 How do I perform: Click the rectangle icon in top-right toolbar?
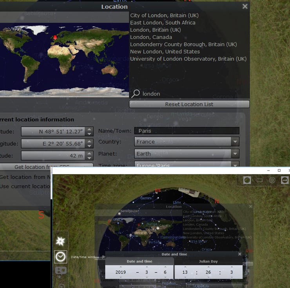pos(259,180)
